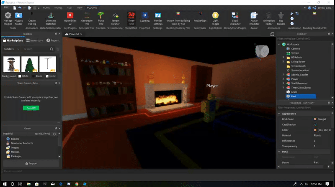Click the undo arrow in quick access bar

[20, 8]
